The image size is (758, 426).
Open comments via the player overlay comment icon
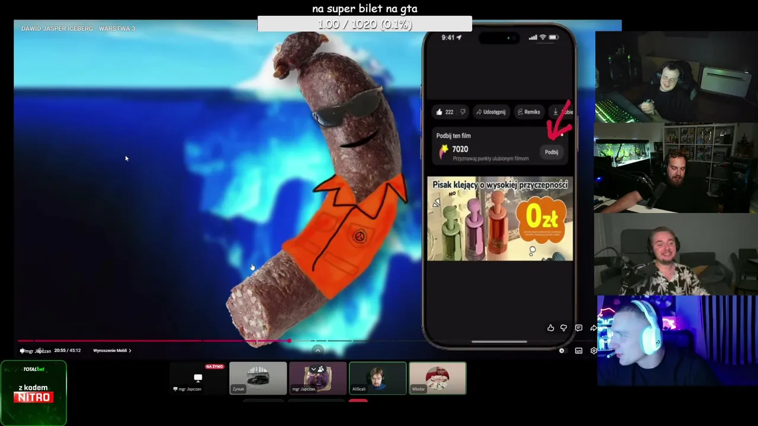[x=579, y=328]
